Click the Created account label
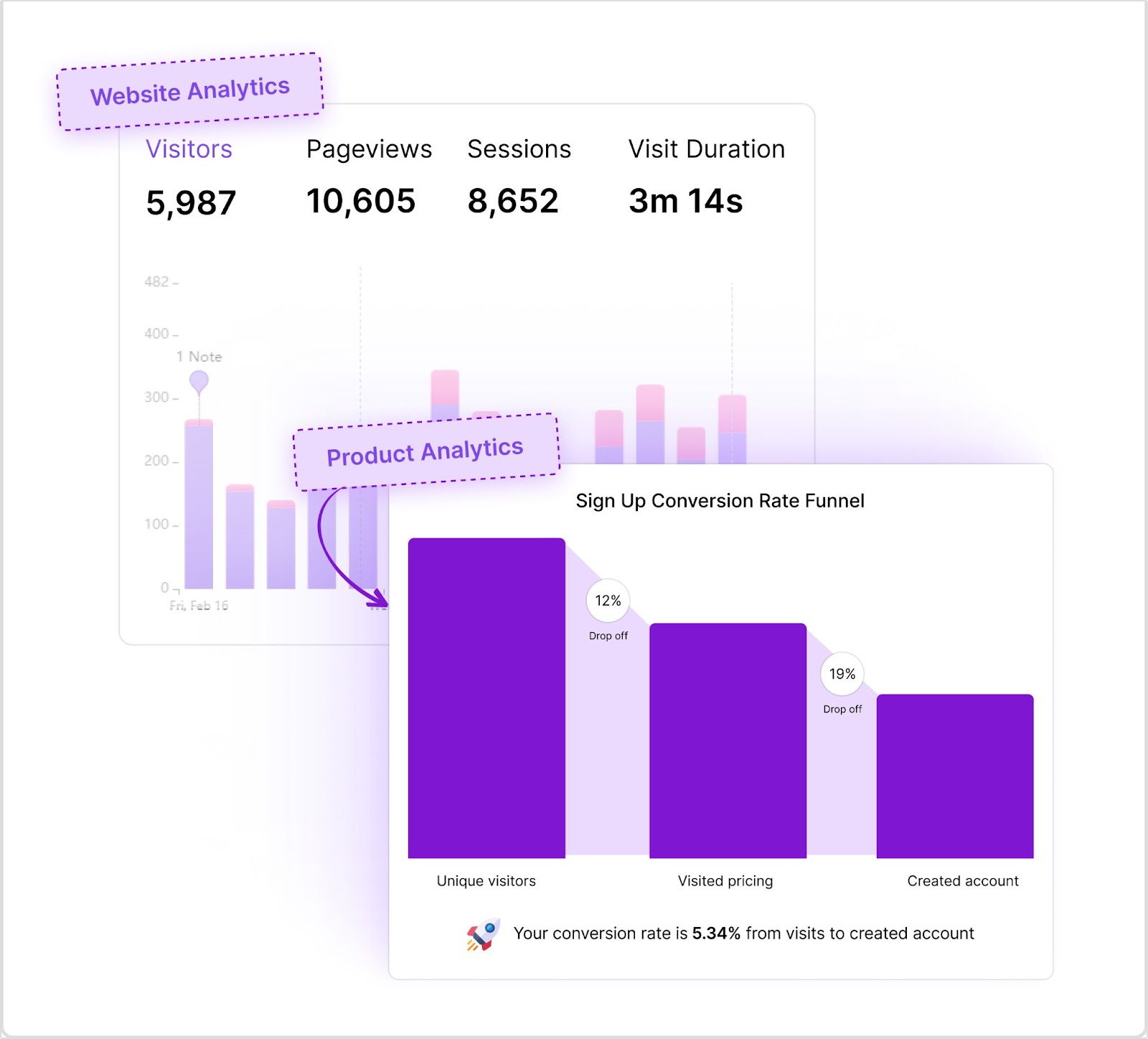This screenshot has height=1039, width=1148. tap(963, 881)
